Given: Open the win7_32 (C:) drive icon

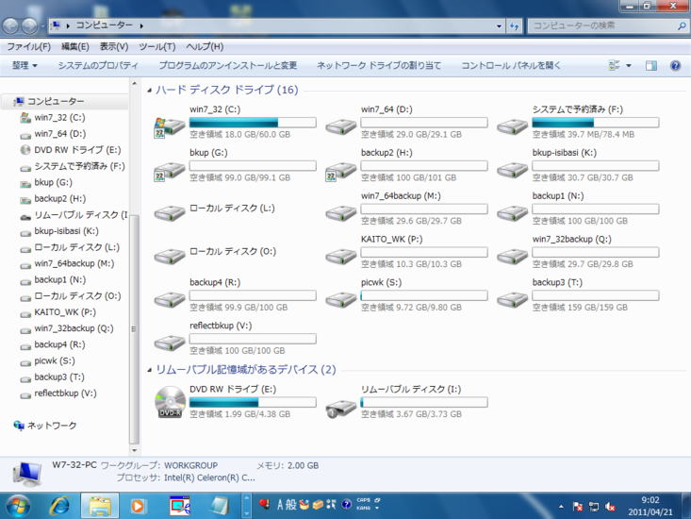Looking at the screenshot, I should [170, 126].
